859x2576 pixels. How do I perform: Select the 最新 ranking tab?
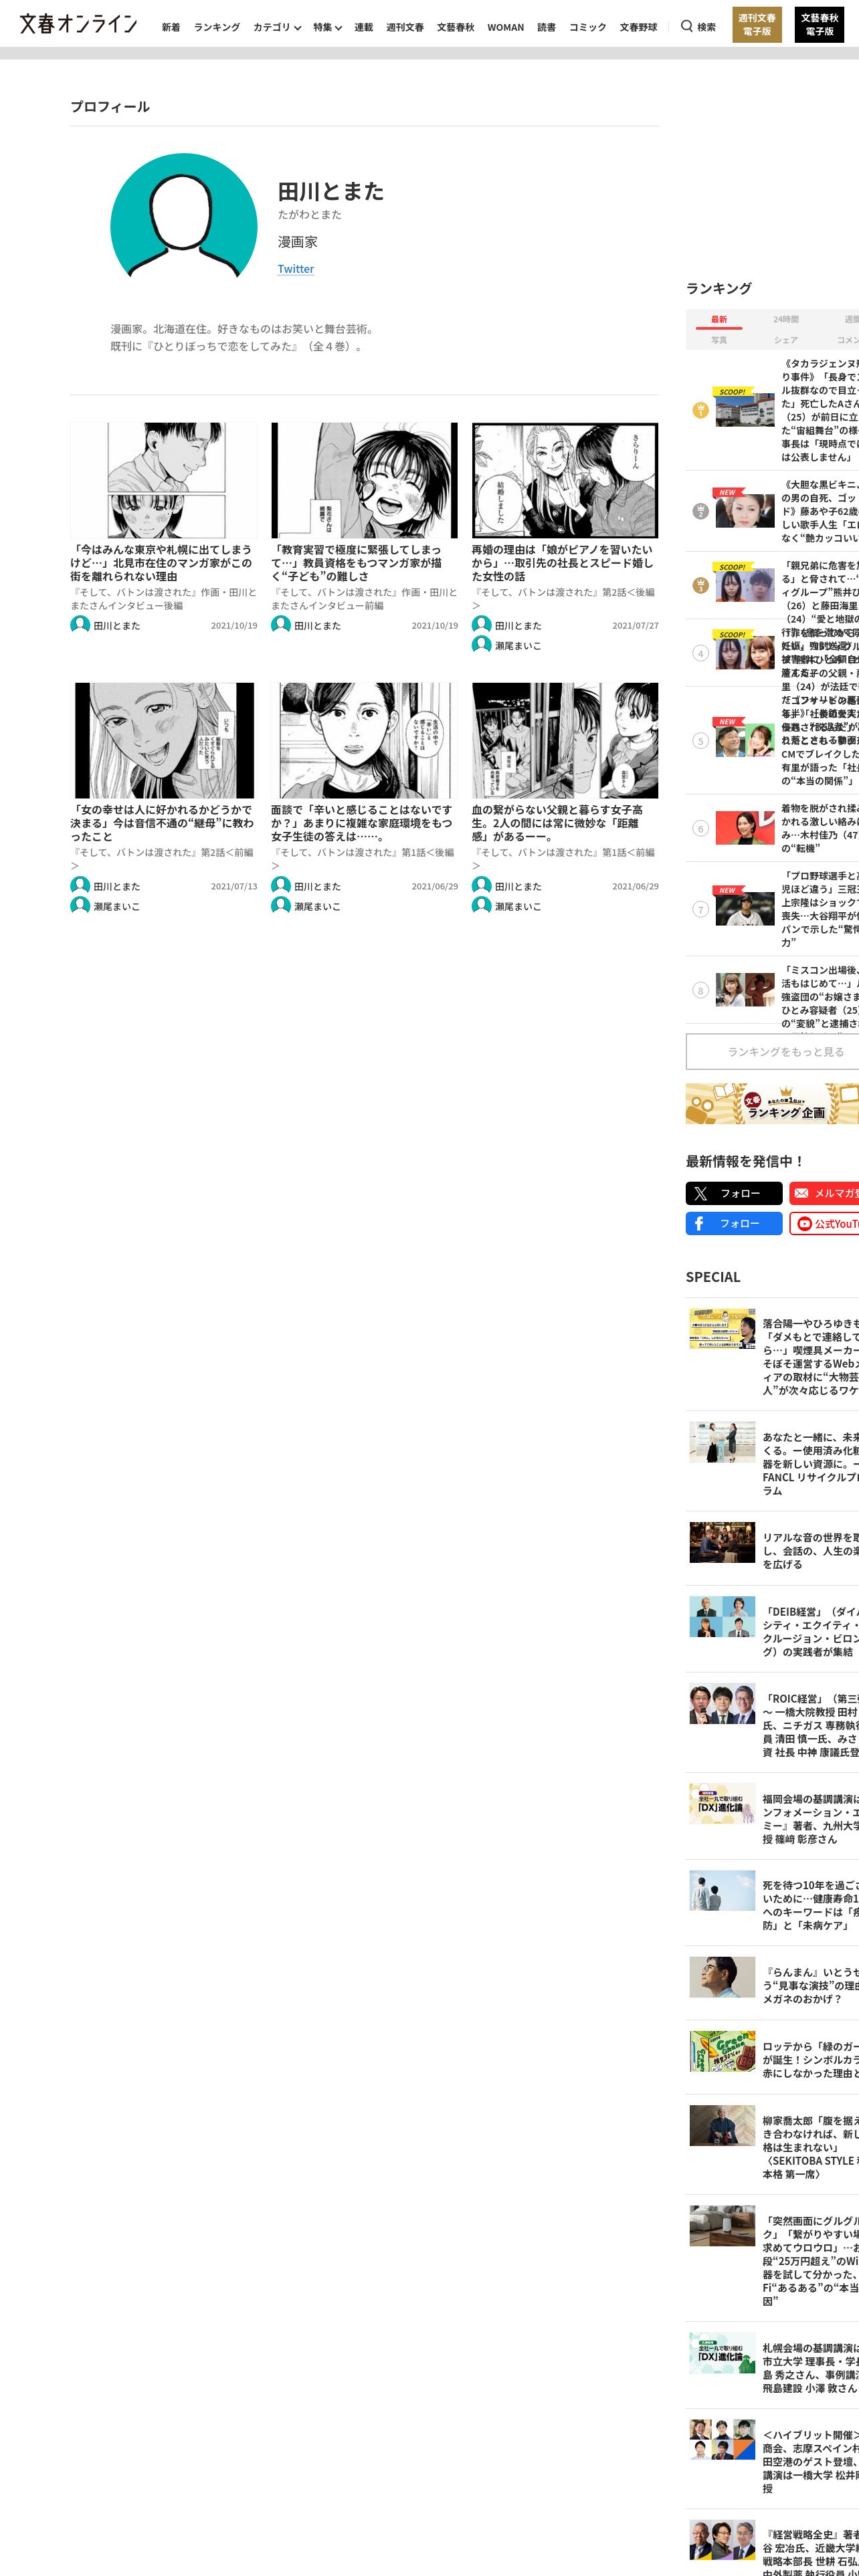[719, 320]
